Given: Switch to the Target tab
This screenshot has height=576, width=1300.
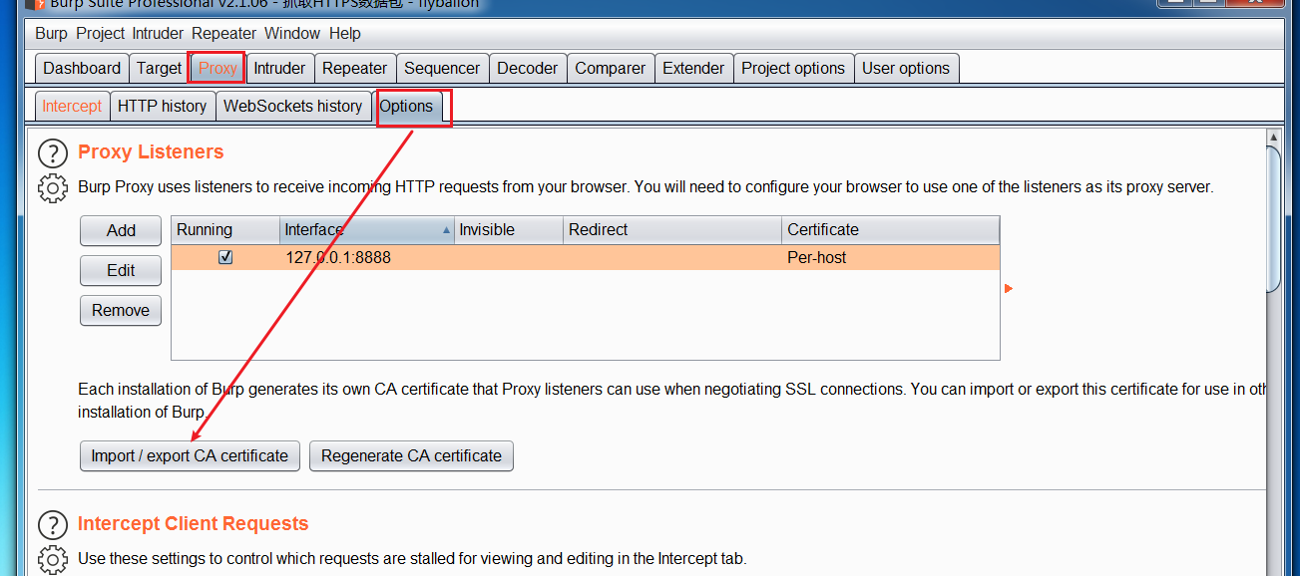Looking at the screenshot, I should tap(159, 68).
